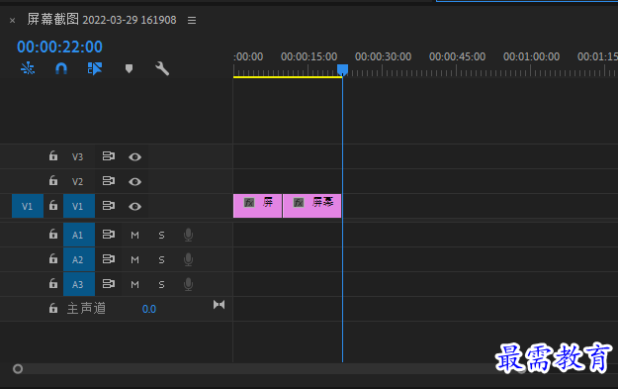Toggle V1 track targeting button
The height and width of the screenshot is (389, 618).
tap(79, 206)
